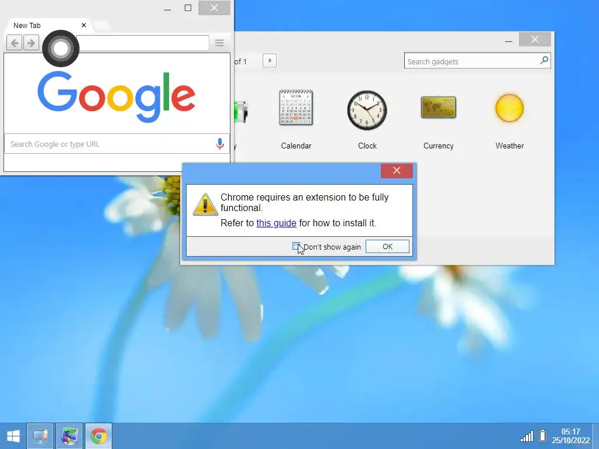Click the Chrome forward arrow
The height and width of the screenshot is (449, 599).
[31, 43]
